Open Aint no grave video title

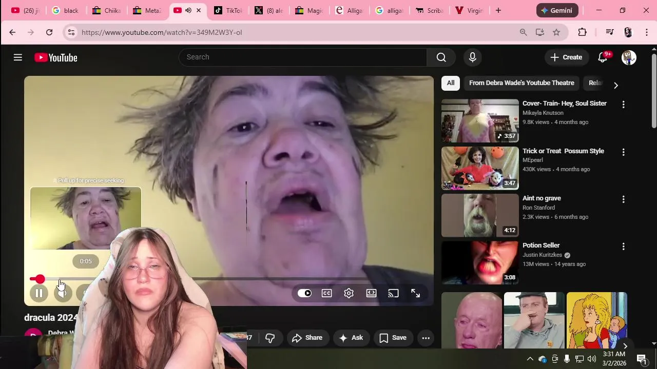click(542, 198)
